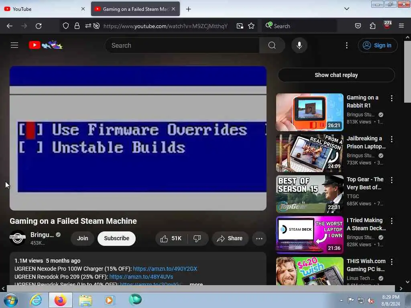This screenshot has height=308, width=411.
Task: Go back with browser back arrow
Action: pos(10,26)
